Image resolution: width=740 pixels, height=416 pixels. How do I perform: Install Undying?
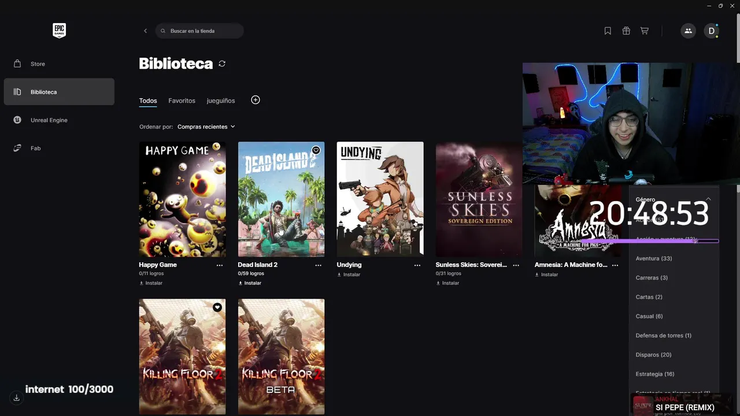pyautogui.click(x=349, y=274)
